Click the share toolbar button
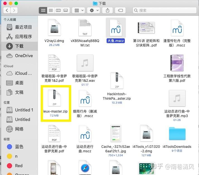The height and width of the screenshot is (175, 199). [x=107, y=10]
